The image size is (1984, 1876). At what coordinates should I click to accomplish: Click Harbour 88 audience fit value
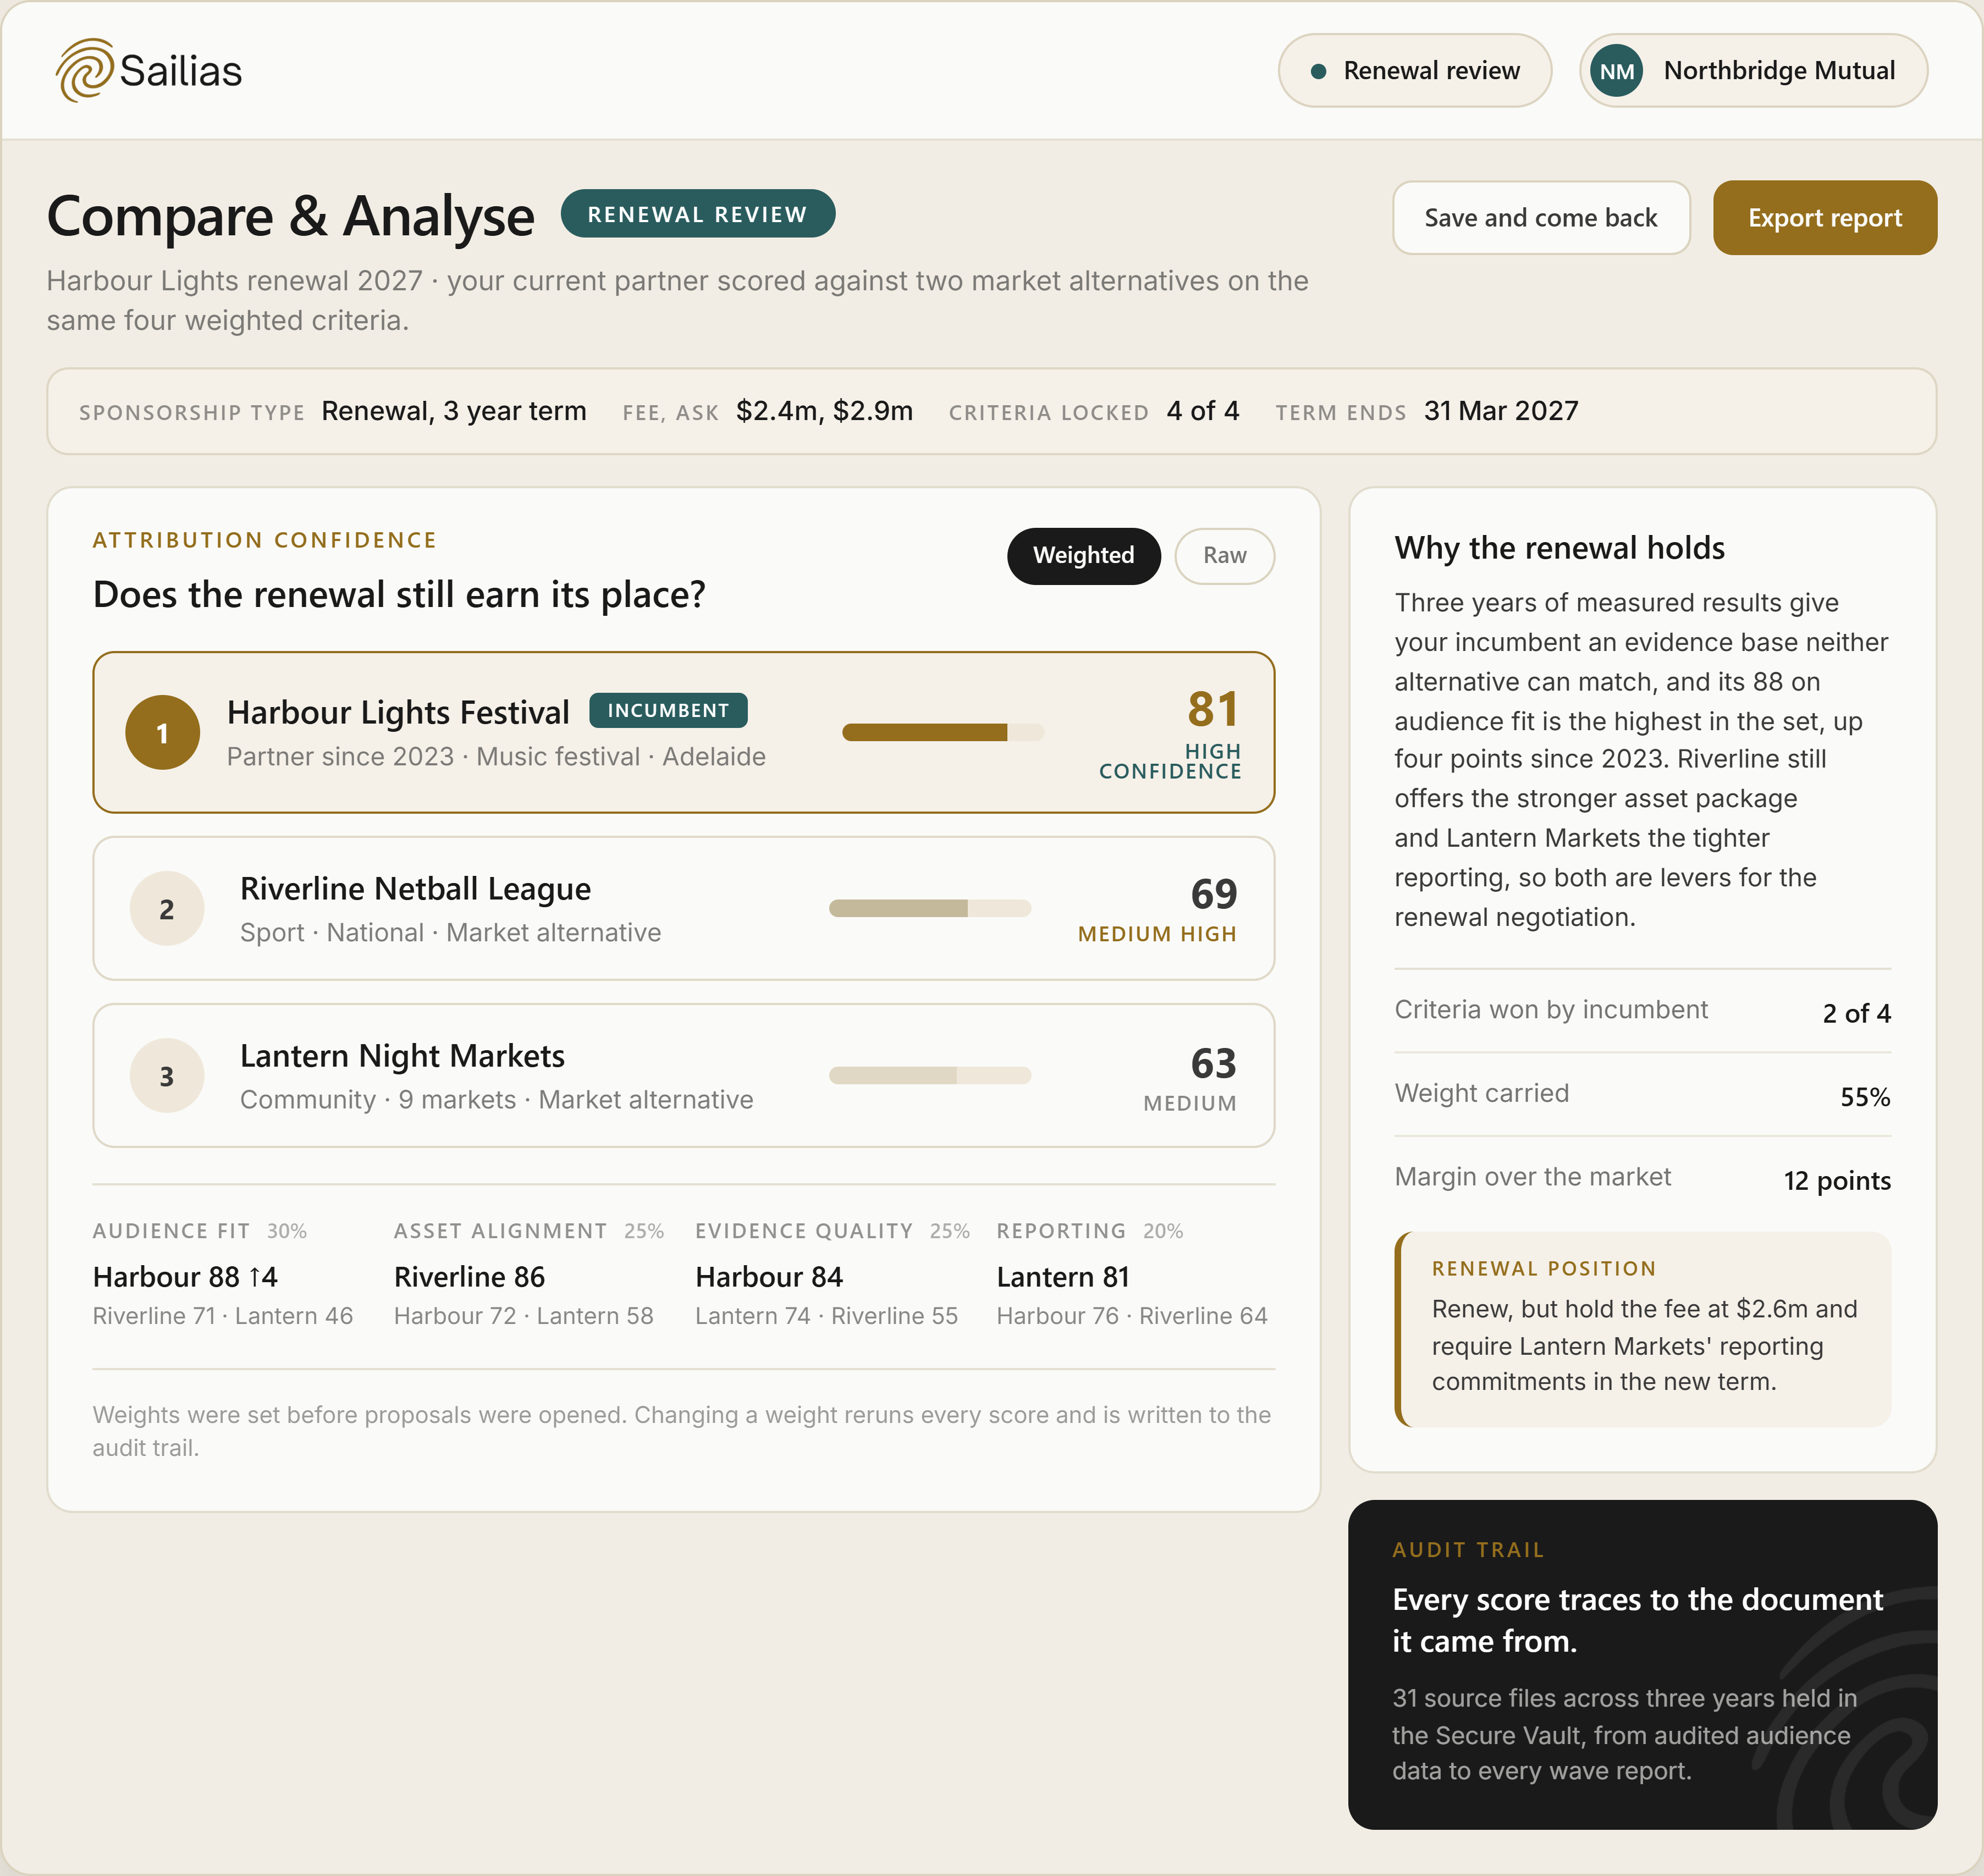[x=185, y=1277]
